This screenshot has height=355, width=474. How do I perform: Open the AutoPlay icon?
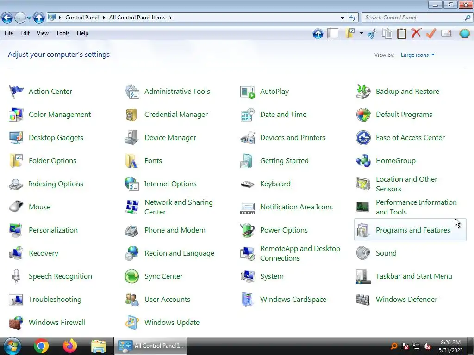248,92
